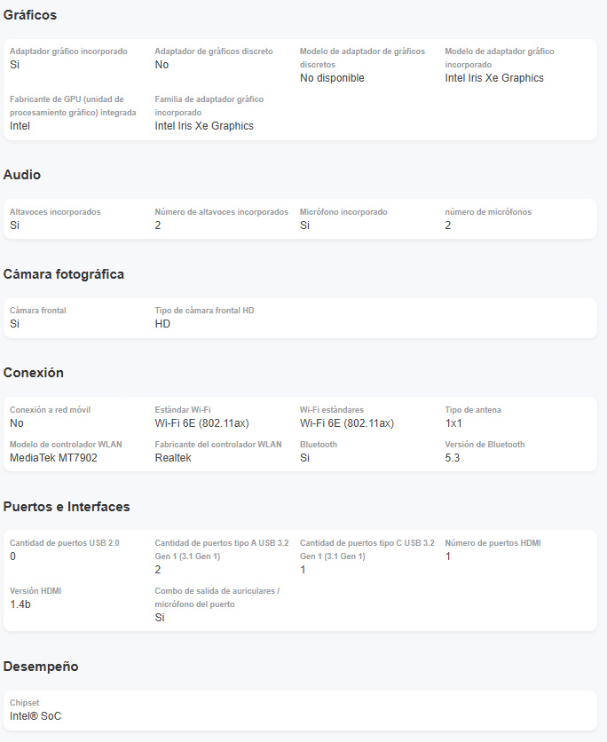Viewport: 607px width, 742px height.
Task: Select the MediaTek MT7902 controller value
Action: pyautogui.click(x=53, y=458)
